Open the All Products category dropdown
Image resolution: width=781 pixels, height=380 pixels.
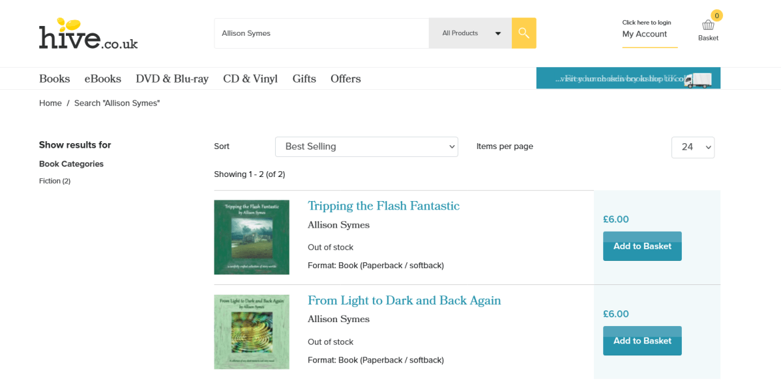pos(470,33)
